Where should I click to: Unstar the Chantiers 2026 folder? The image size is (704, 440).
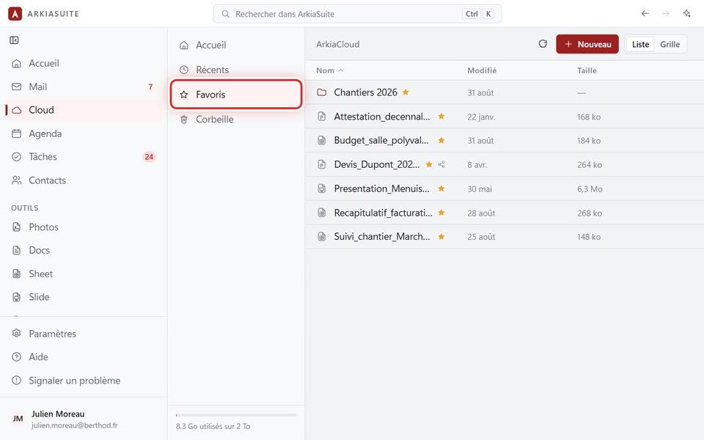pyautogui.click(x=406, y=92)
